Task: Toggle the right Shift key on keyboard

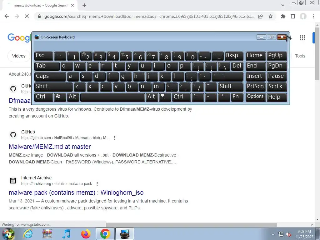Action: tap(231, 87)
